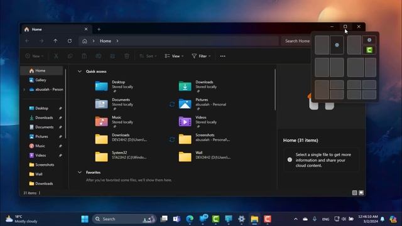This screenshot has width=402, height=226.
Task: Open notification center bell icon
Action: (x=383, y=219)
